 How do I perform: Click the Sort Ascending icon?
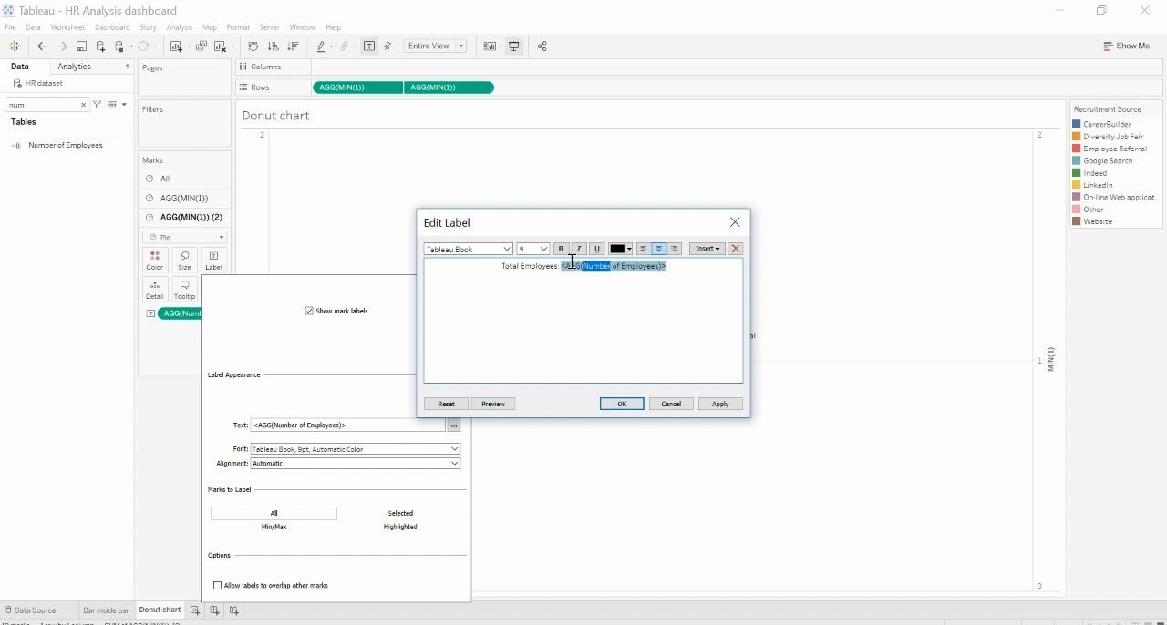[x=273, y=46]
